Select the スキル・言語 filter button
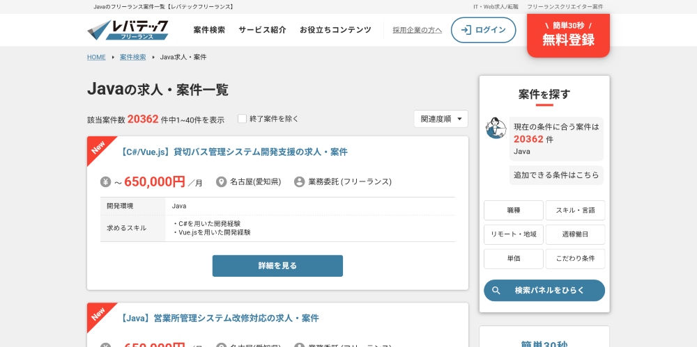 575,210
